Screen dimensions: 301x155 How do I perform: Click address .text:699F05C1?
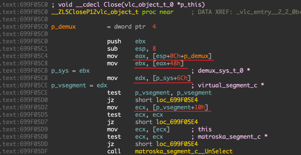(x=24, y=49)
